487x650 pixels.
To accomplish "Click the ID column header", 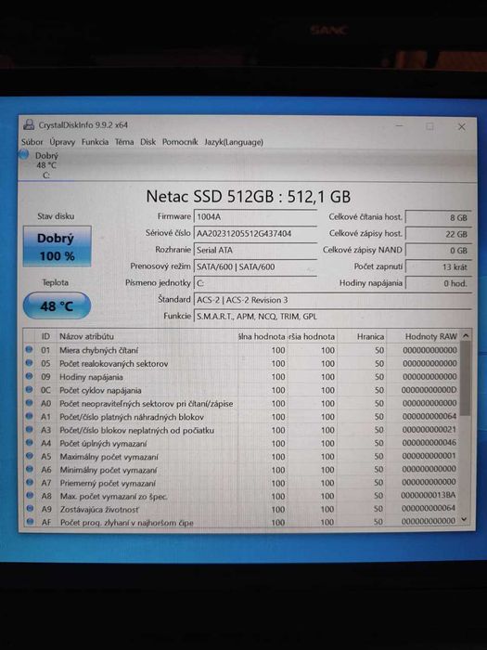I will click(x=45, y=336).
